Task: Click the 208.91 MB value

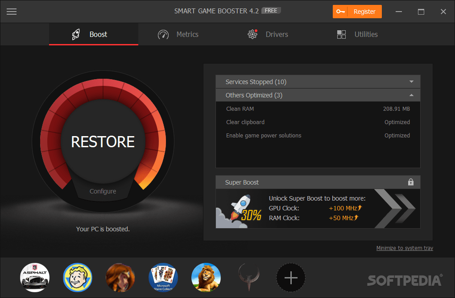Action: coord(397,109)
